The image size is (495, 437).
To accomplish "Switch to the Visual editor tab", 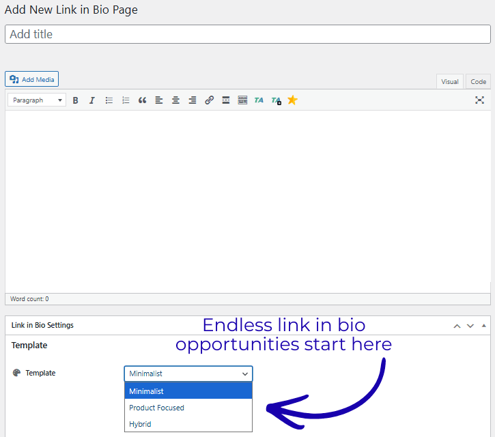I will 449,82.
